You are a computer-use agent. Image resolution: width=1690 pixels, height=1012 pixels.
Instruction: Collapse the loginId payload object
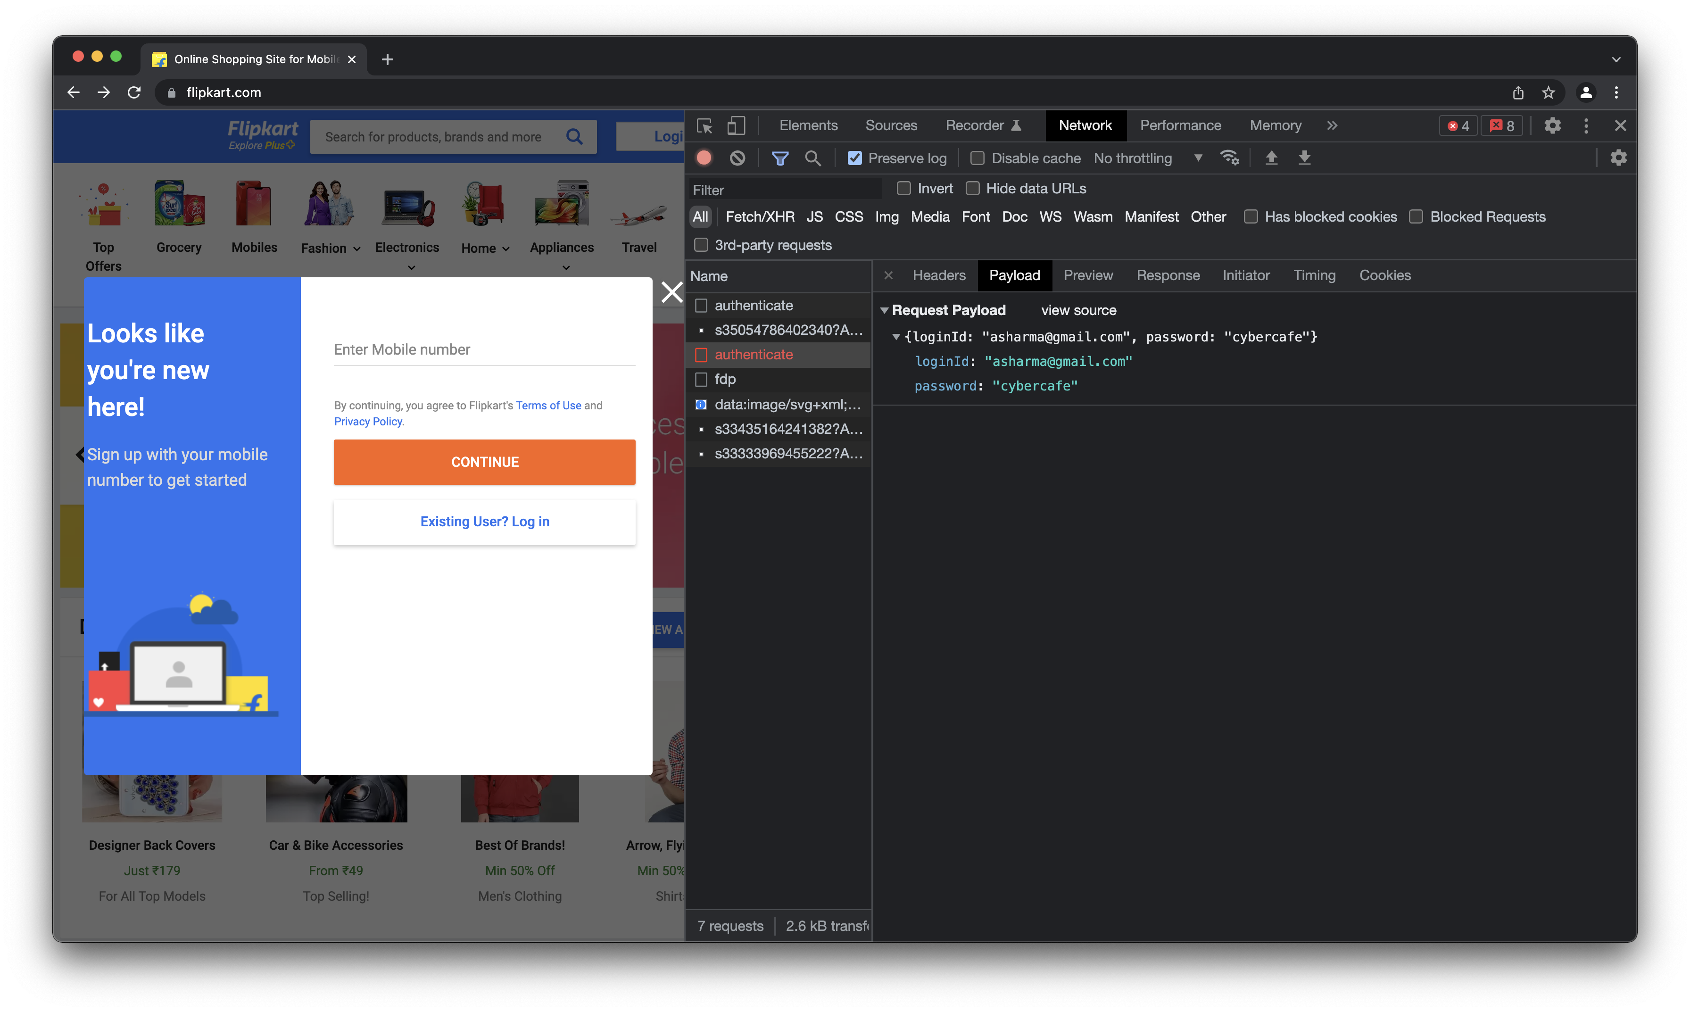(x=896, y=337)
